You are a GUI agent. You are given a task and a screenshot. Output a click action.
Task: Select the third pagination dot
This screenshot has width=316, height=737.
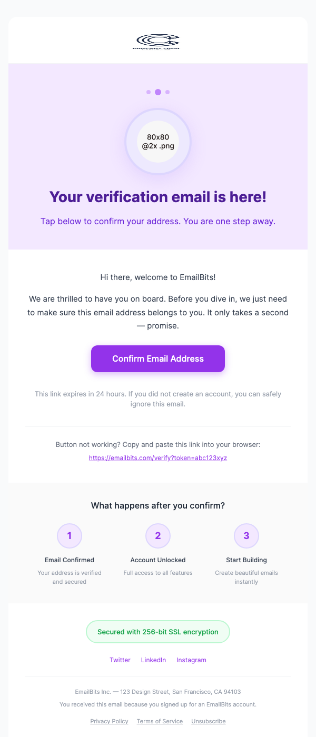(x=167, y=92)
